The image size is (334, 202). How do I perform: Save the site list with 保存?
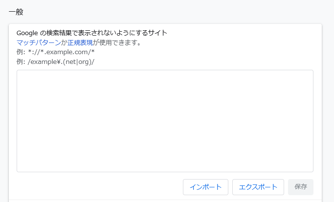click(301, 187)
